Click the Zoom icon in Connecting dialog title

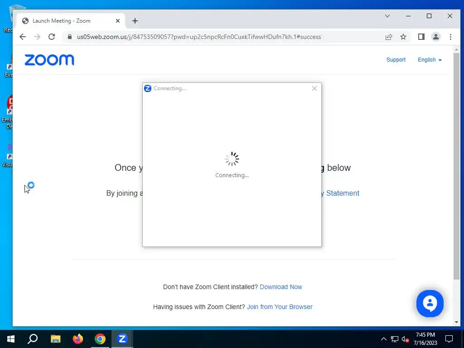(x=148, y=88)
